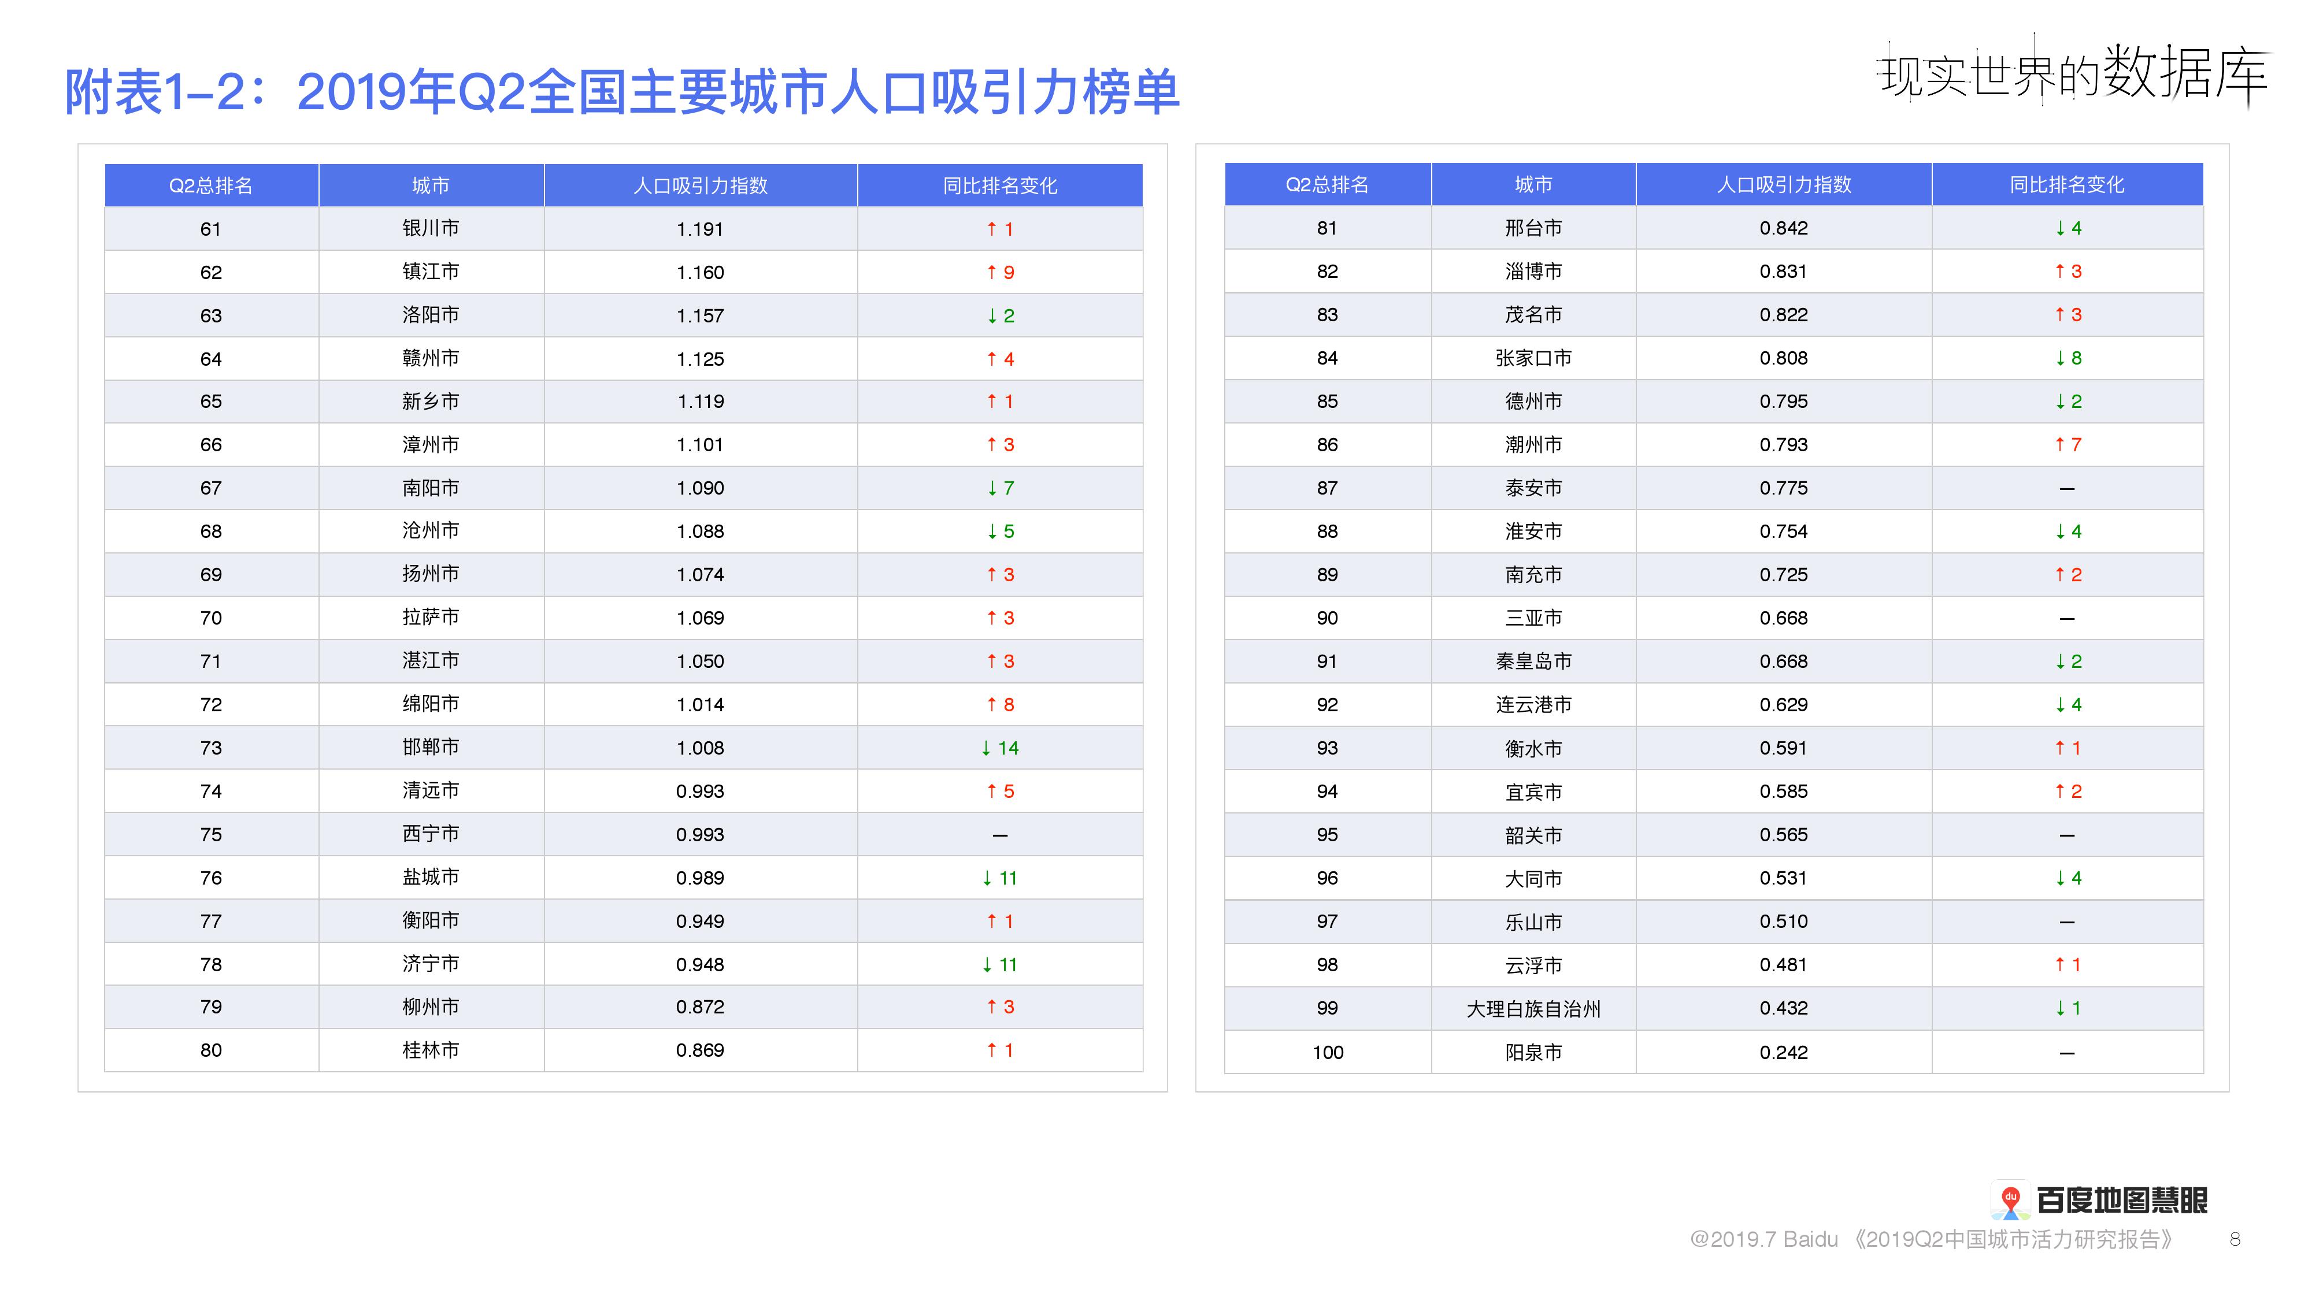Image resolution: width=2312 pixels, height=1300 pixels.
Task: Click the Baidu Map Huiyan logo icon
Action: (2010, 1201)
